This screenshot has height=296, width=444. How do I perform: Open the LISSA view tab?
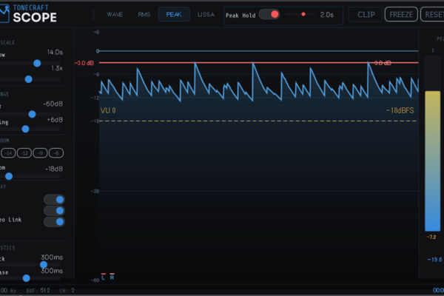click(206, 15)
